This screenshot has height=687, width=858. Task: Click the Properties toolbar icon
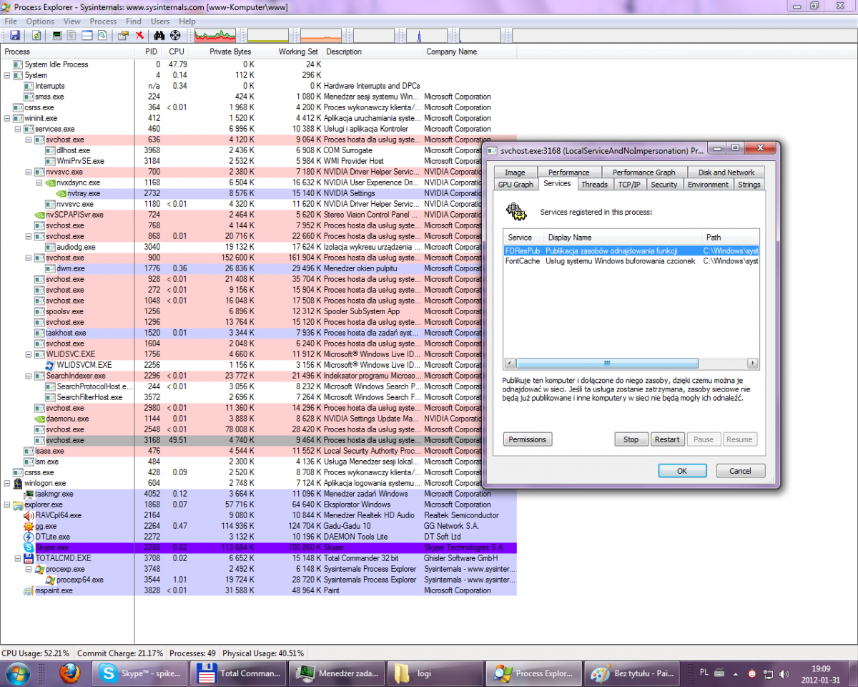(123, 35)
